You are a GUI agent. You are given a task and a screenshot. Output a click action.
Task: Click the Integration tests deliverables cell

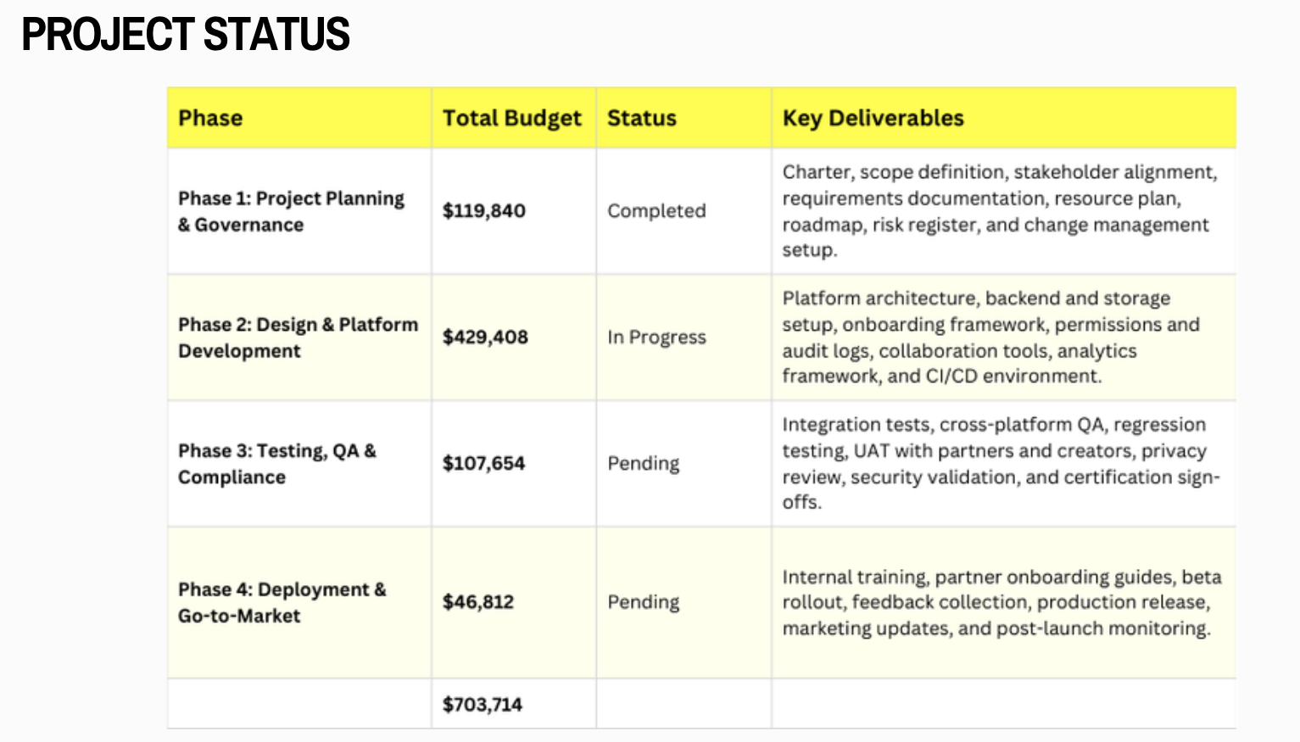tap(1001, 464)
